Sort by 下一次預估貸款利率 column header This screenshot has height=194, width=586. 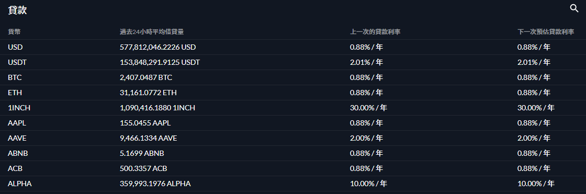(546, 32)
